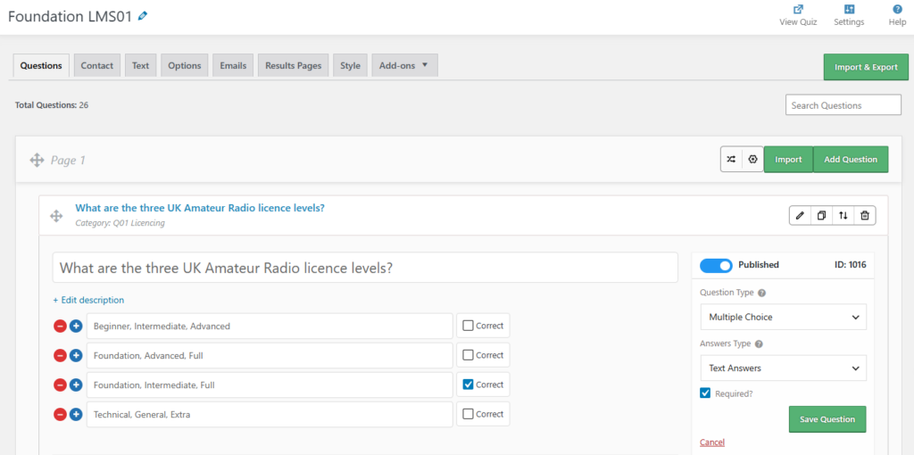914x455 pixels.
Task: Uncheck Correct for 'Foundation, Intermediate, Full'
Action: (x=468, y=385)
